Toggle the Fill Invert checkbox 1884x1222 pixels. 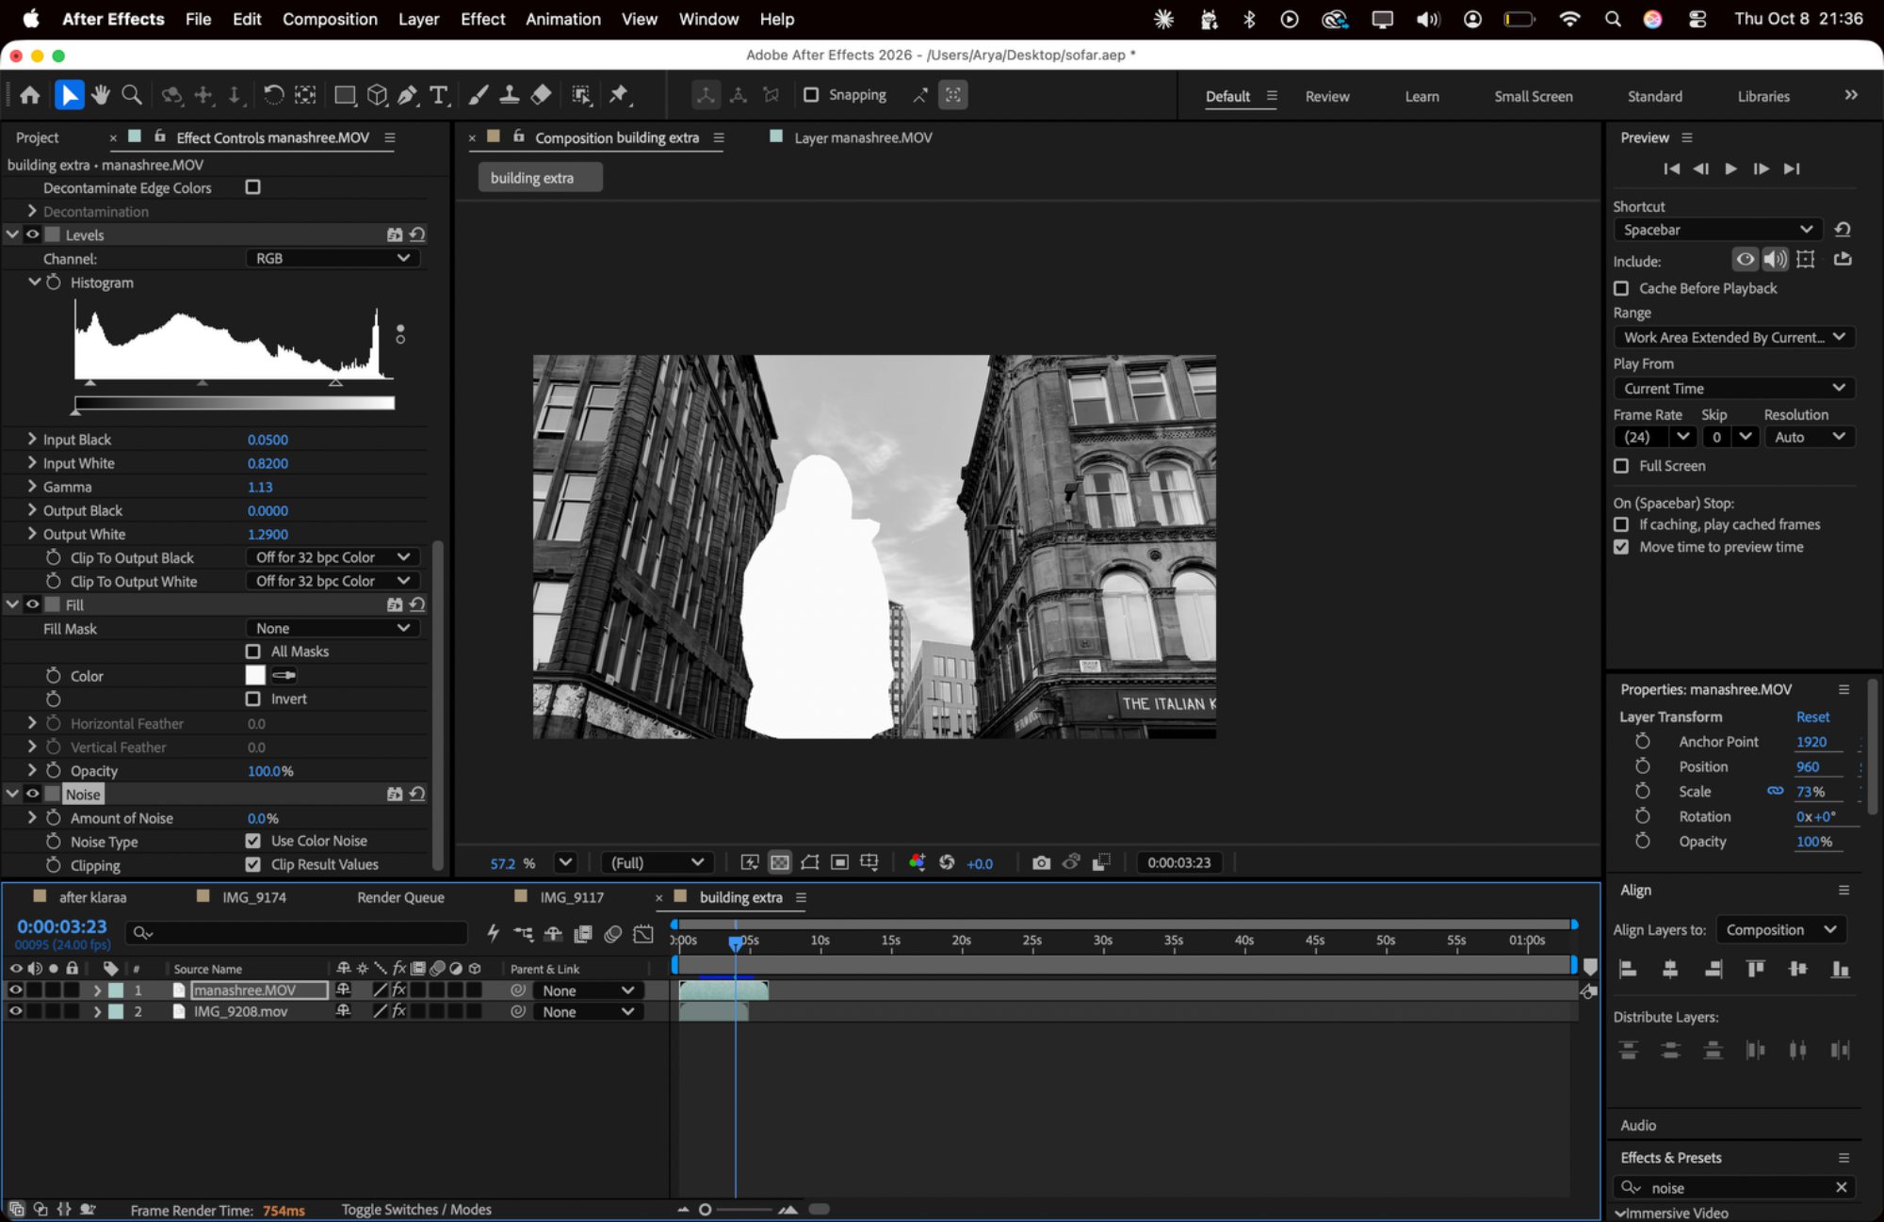tap(252, 699)
